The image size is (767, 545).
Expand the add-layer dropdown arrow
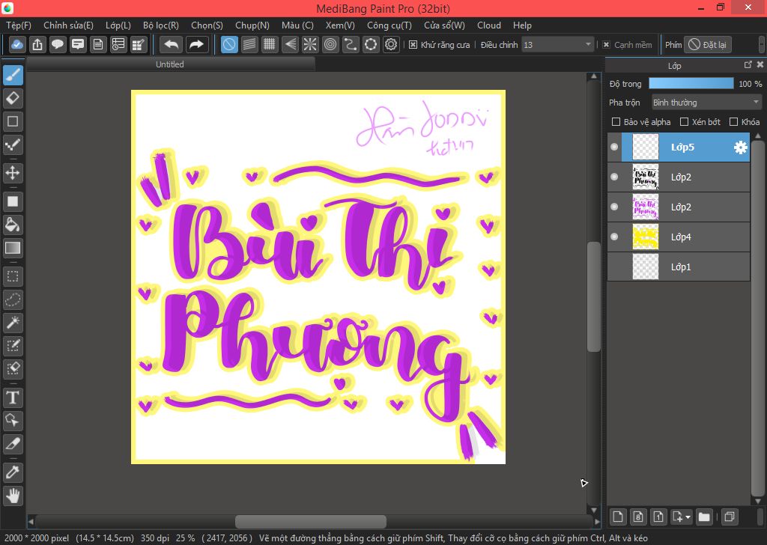point(688,517)
